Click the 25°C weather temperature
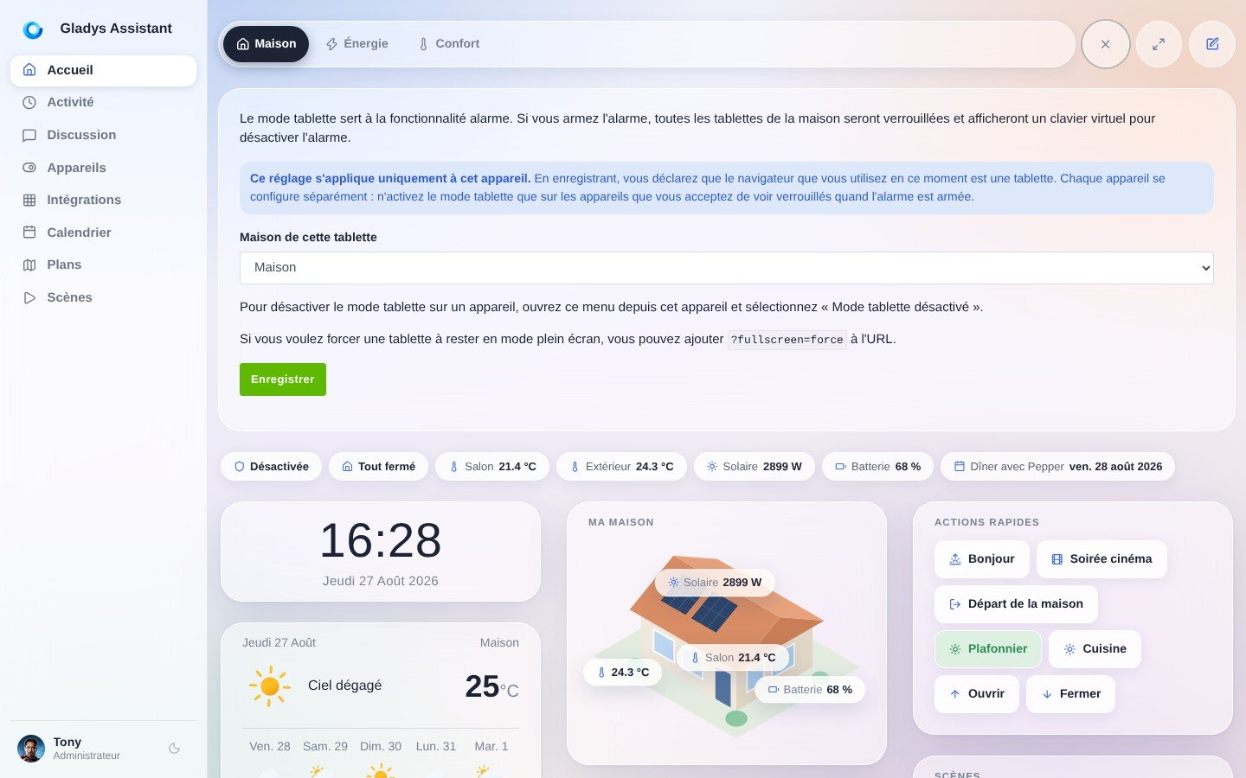This screenshot has width=1246, height=778. coord(491,686)
